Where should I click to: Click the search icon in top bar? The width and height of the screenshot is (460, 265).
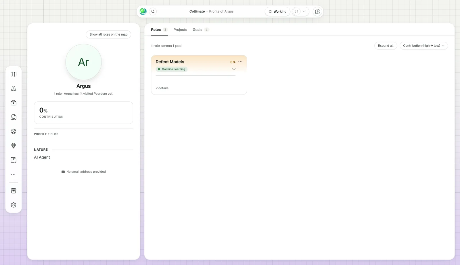(153, 11)
